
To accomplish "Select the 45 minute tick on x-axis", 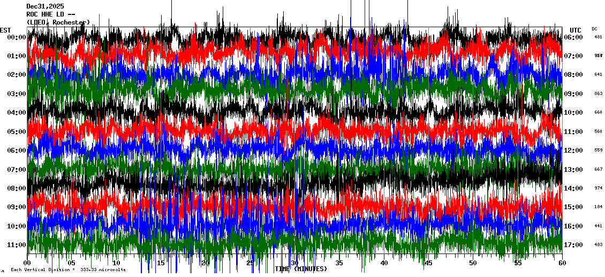I will 428,263.
